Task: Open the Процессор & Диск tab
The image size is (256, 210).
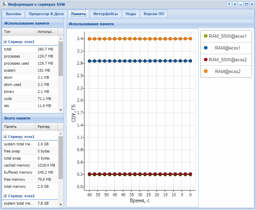Action: [x=46, y=14]
